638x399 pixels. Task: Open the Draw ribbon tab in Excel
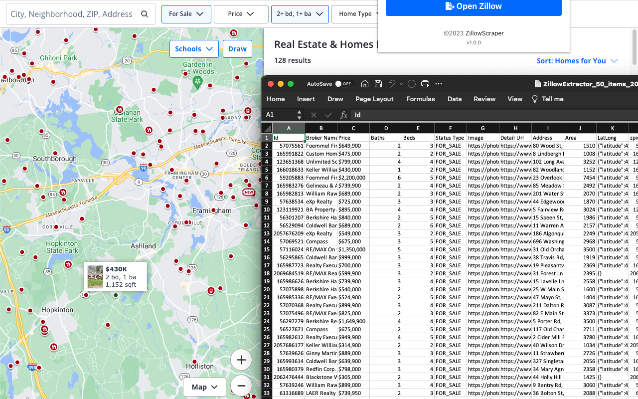click(x=335, y=99)
